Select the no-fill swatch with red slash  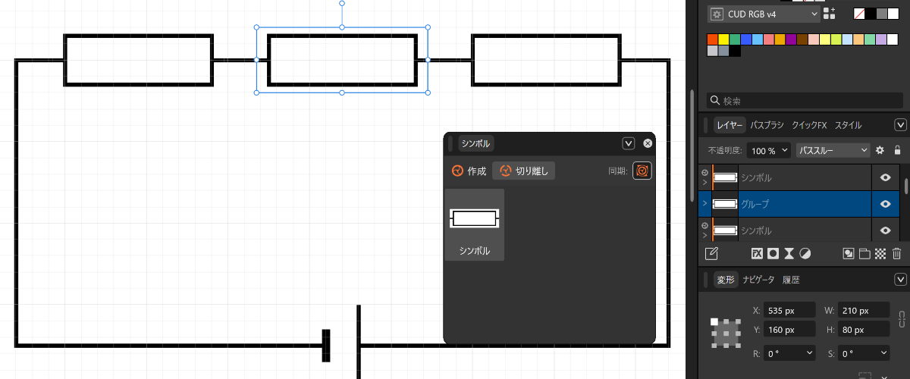(x=859, y=14)
